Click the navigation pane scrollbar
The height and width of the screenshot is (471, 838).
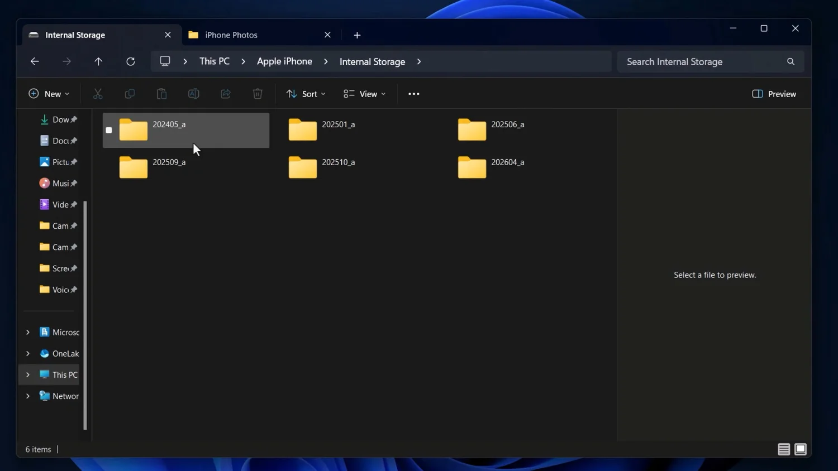point(85,315)
